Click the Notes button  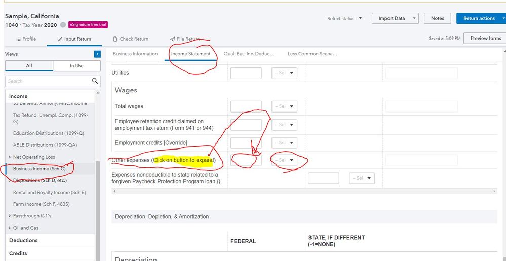point(437,18)
